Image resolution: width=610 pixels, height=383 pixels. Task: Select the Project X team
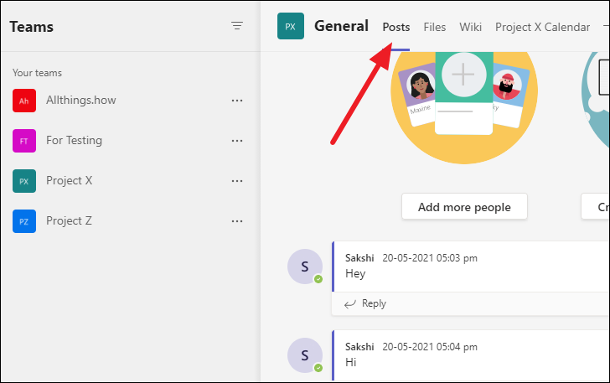tap(70, 180)
